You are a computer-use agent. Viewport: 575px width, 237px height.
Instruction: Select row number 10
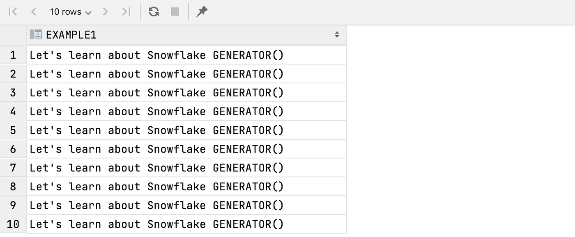pos(13,224)
